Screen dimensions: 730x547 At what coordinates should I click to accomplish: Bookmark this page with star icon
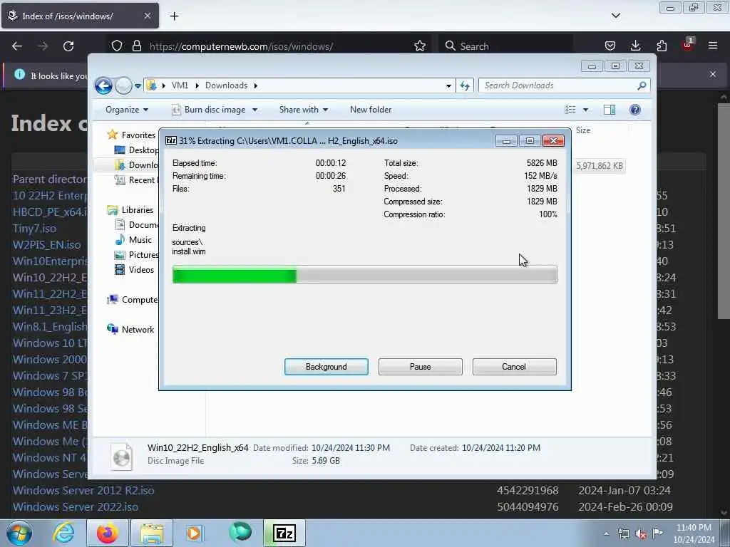(420, 46)
